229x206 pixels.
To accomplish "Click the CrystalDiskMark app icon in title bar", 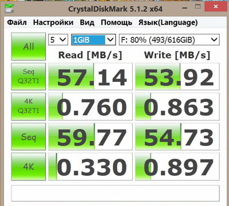I will click(x=9, y=9).
